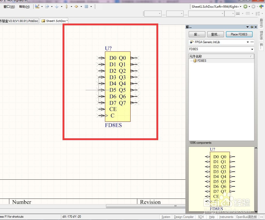
Task: Open libraries panel options dropdown arrow
Action: [x=247, y=27]
